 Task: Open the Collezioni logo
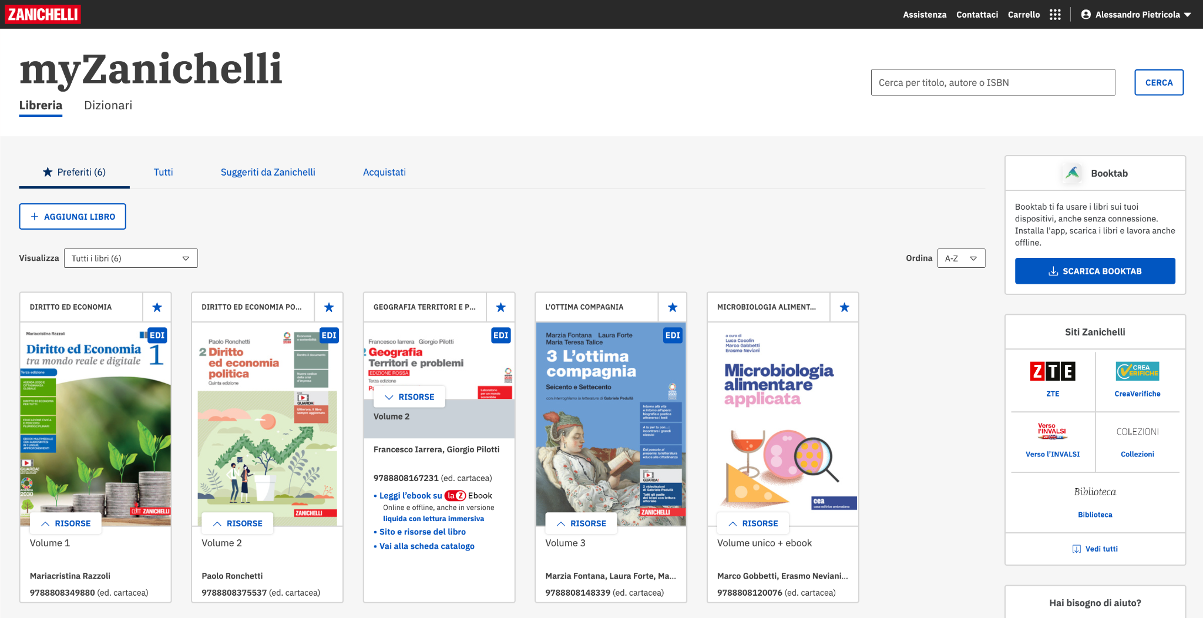pos(1137,432)
